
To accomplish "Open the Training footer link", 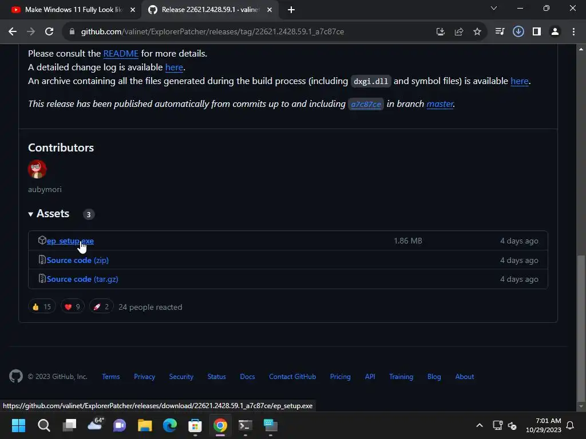I will [x=401, y=377].
